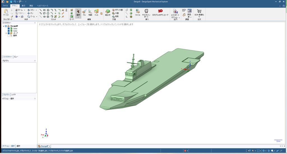Click the BOM quote shopping cart

tap(199, 11)
